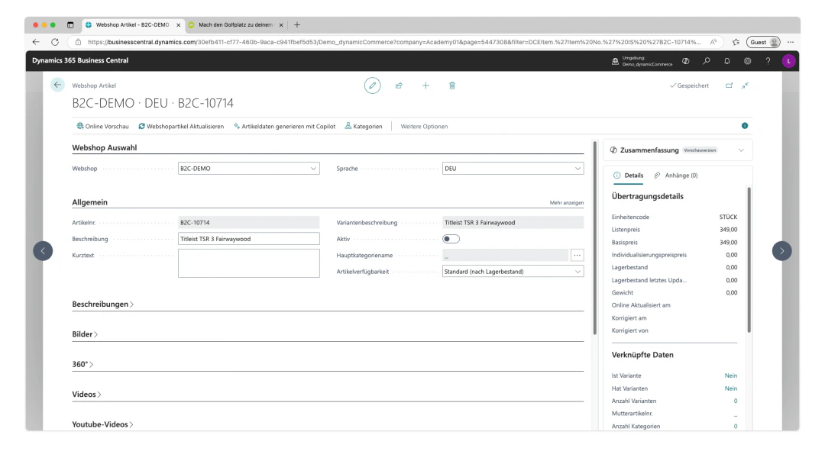The height and width of the screenshot is (464, 825).
Task: Open the Sprache dropdown DEU
Action: pos(513,168)
